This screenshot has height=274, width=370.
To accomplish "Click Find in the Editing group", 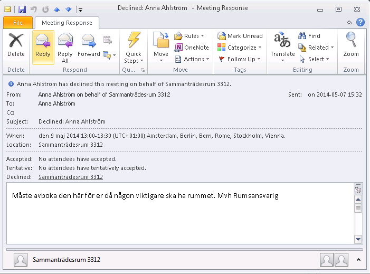I will (309, 36).
